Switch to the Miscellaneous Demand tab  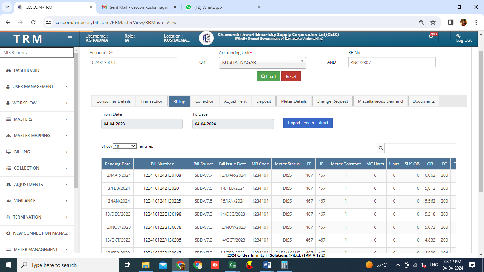coord(380,101)
